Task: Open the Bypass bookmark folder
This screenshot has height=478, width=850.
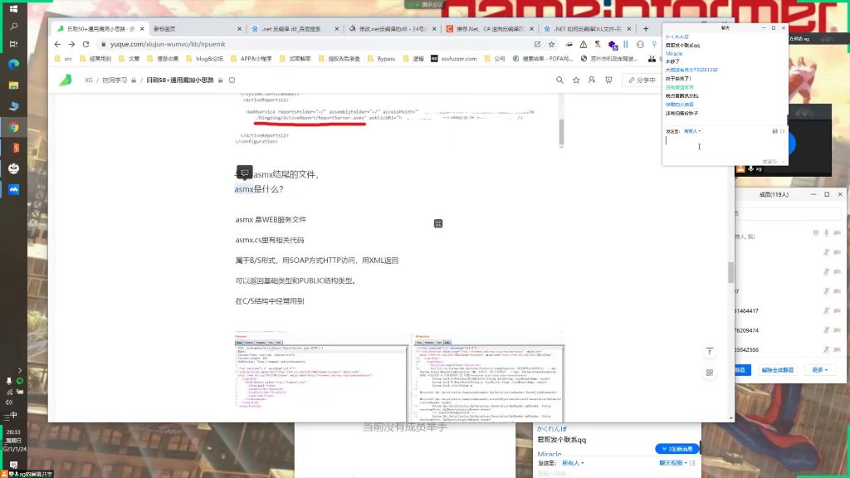Action: pos(381,59)
